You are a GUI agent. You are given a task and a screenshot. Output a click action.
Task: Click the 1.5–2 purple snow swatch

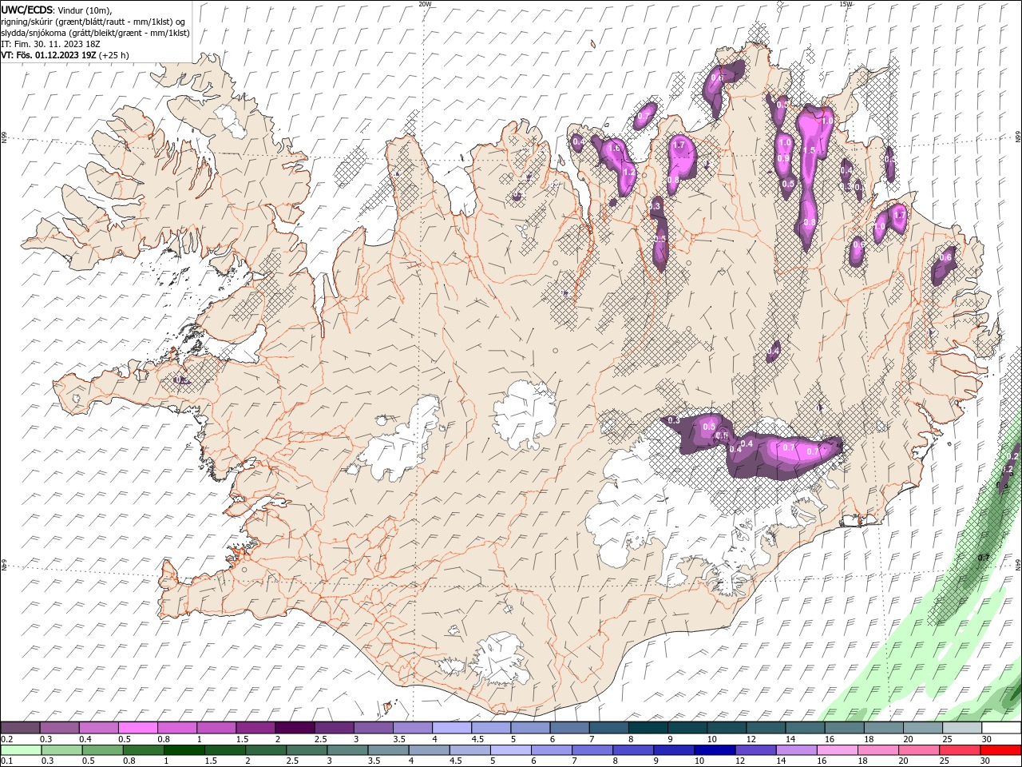pyautogui.click(x=255, y=728)
